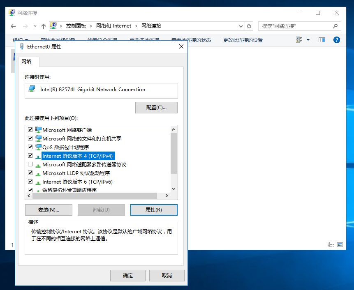The height and width of the screenshot is (290, 354).
Task: Refresh the Network Connections window
Action: 249,26
